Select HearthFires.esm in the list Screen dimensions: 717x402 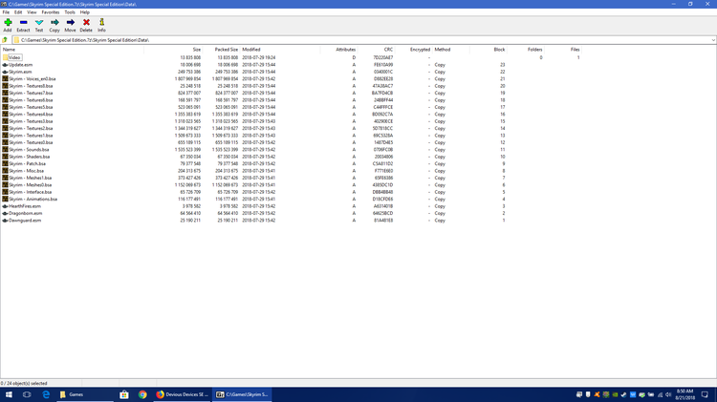(25, 206)
